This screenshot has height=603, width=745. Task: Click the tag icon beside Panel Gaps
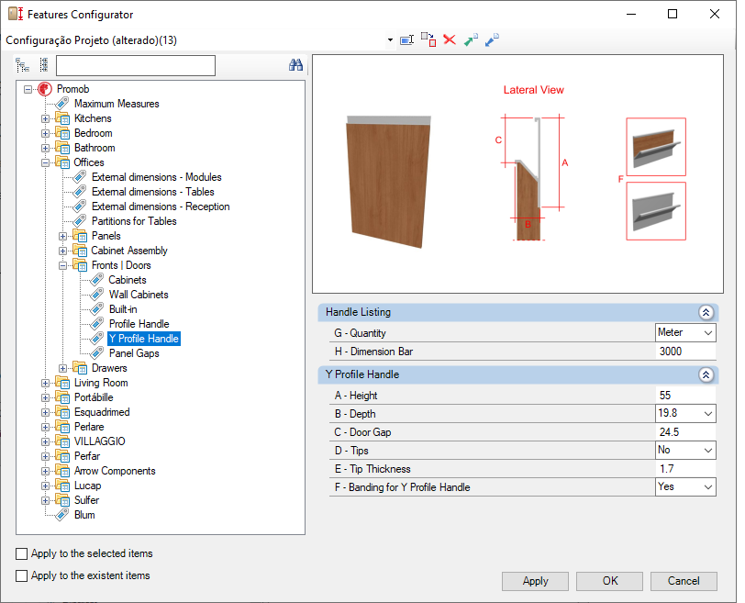(97, 353)
